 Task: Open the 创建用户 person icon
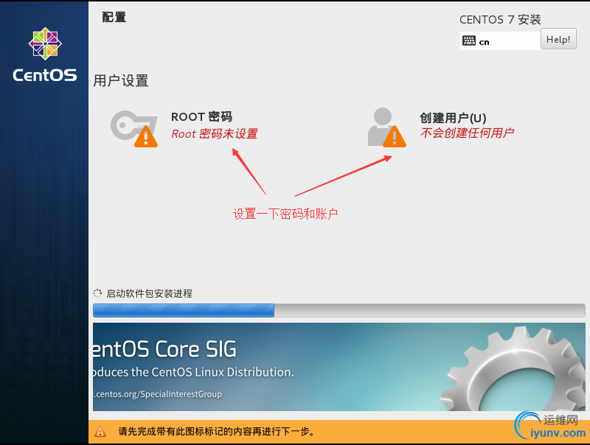point(386,127)
